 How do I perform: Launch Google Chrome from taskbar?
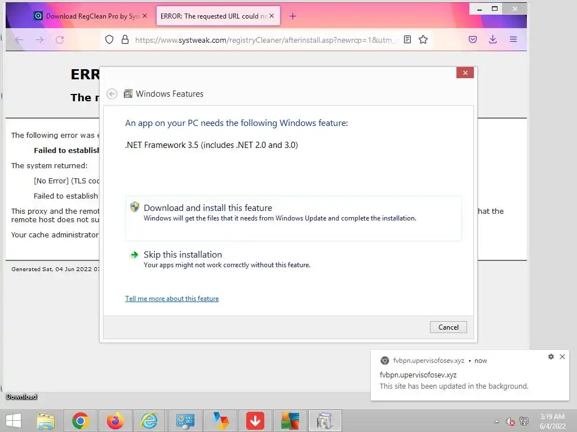80,421
